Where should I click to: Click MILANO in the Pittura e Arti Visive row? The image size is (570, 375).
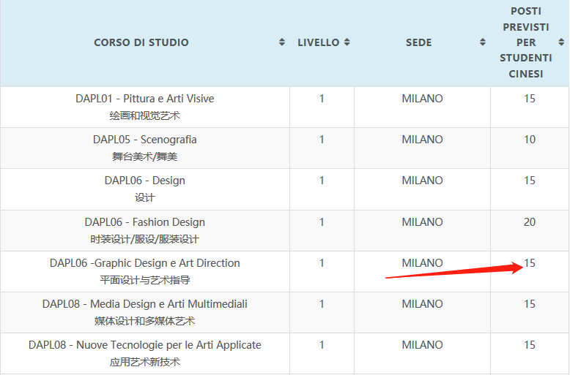(422, 99)
